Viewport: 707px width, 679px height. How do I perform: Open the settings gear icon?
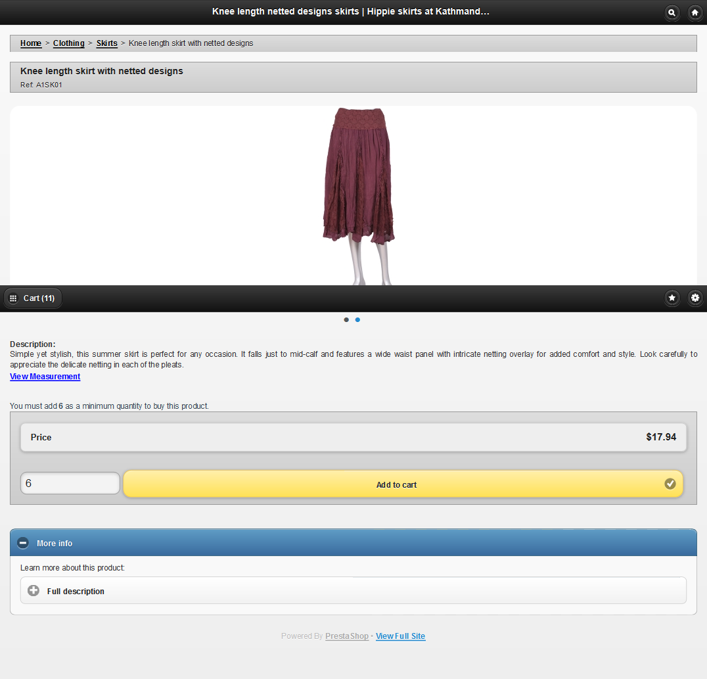tap(695, 298)
